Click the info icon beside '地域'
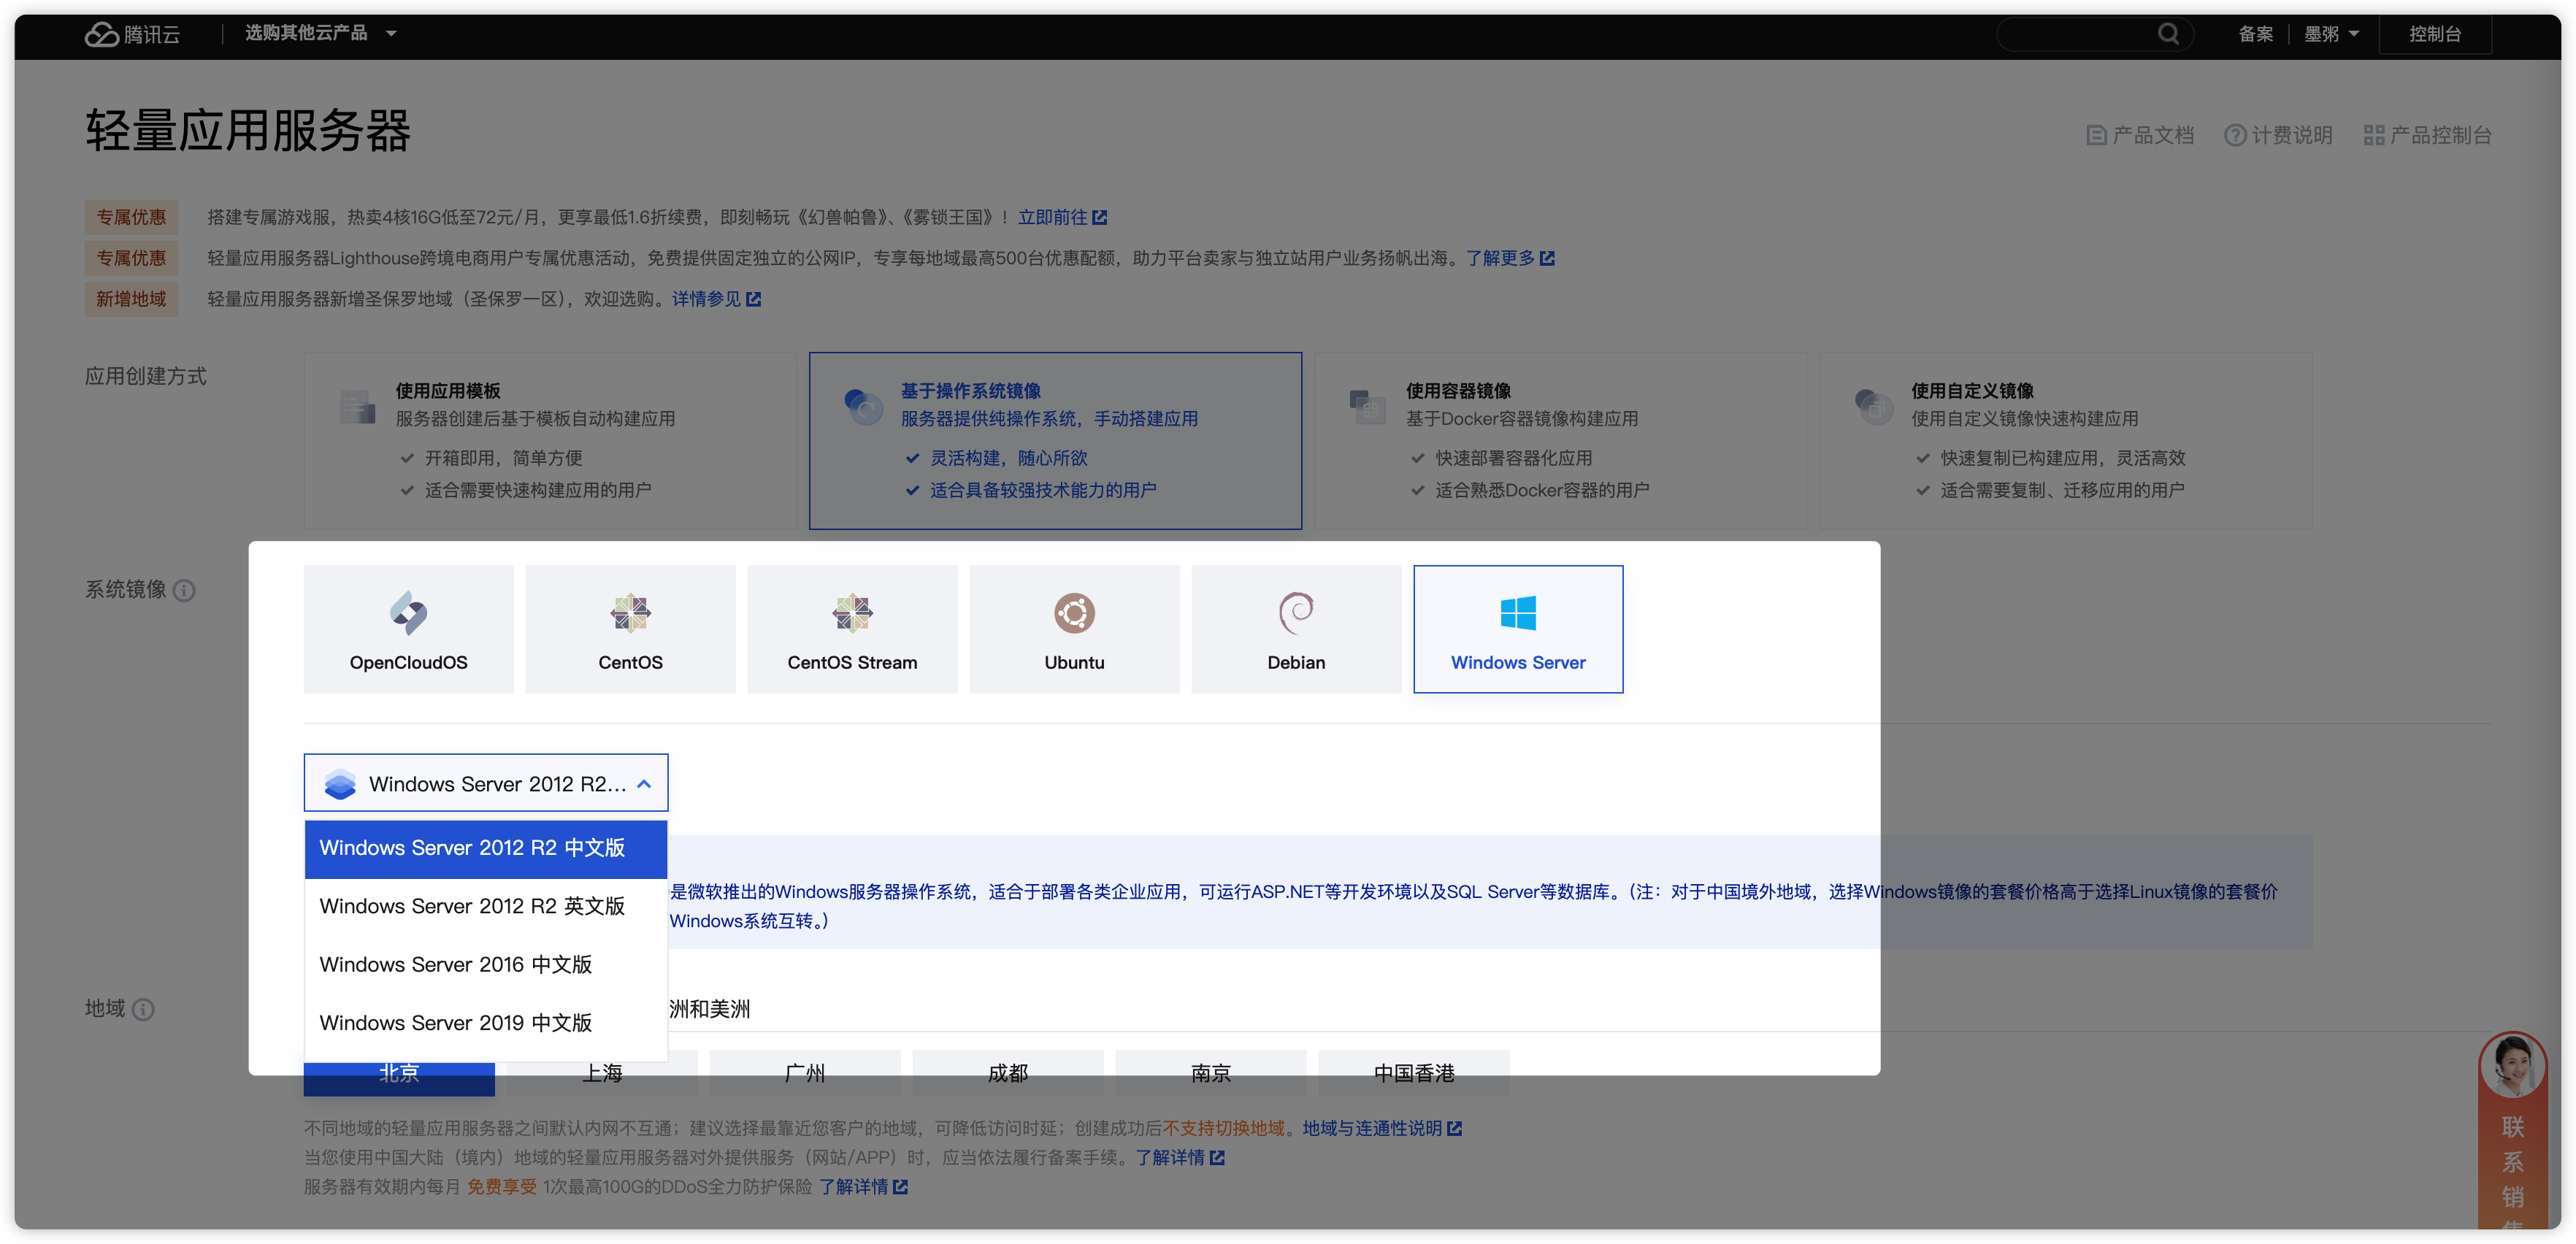Viewport: 2576px width, 1244px height. [x=143, y=1009]
